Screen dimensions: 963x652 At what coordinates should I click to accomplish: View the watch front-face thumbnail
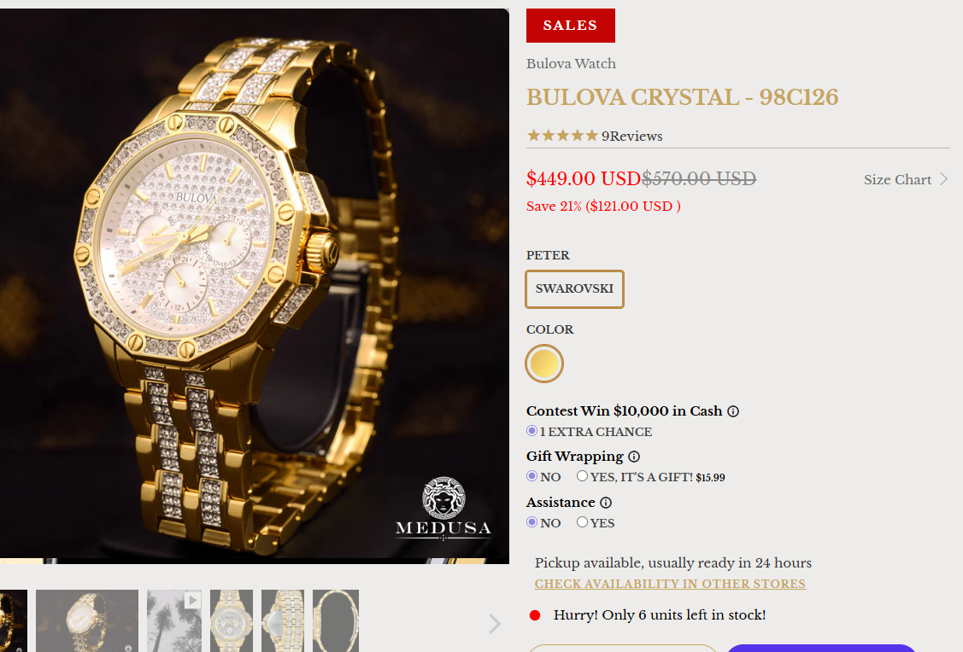(232, 620)
